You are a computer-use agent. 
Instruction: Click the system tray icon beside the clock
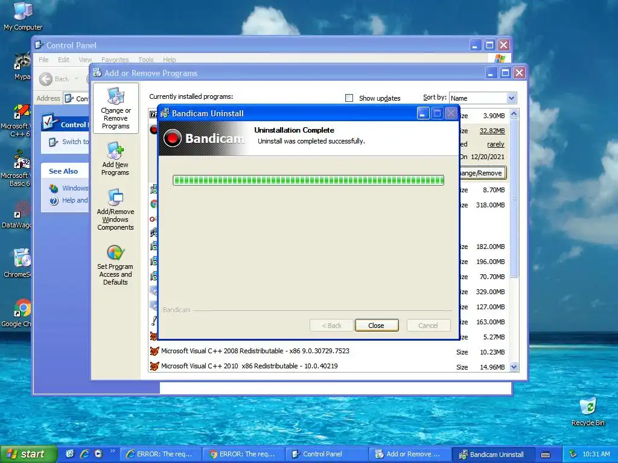[x=573, y=454]
